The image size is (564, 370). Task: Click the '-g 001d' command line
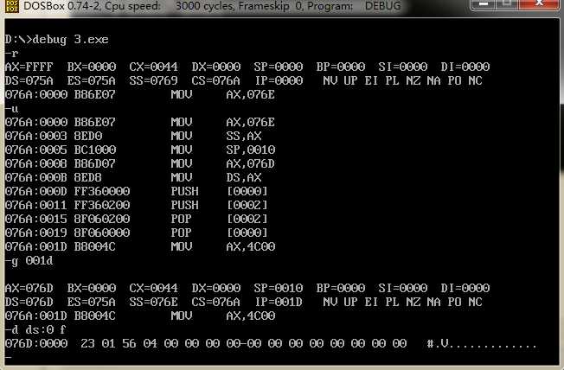click(x=29, y=260)
